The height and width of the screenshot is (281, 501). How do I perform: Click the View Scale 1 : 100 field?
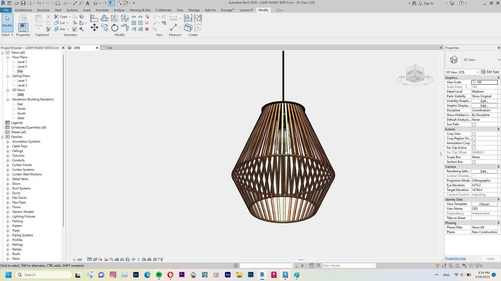pos(484,82)
